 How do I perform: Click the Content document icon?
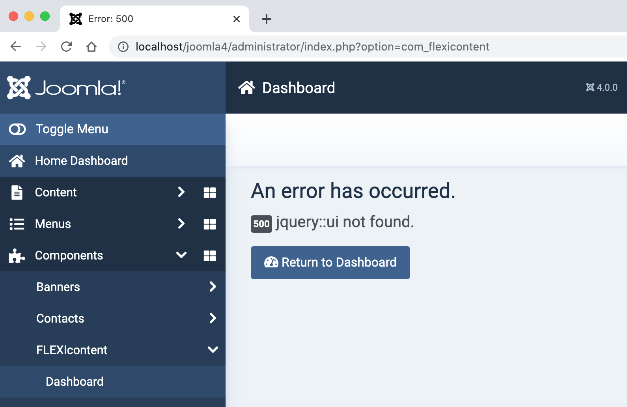17,192
